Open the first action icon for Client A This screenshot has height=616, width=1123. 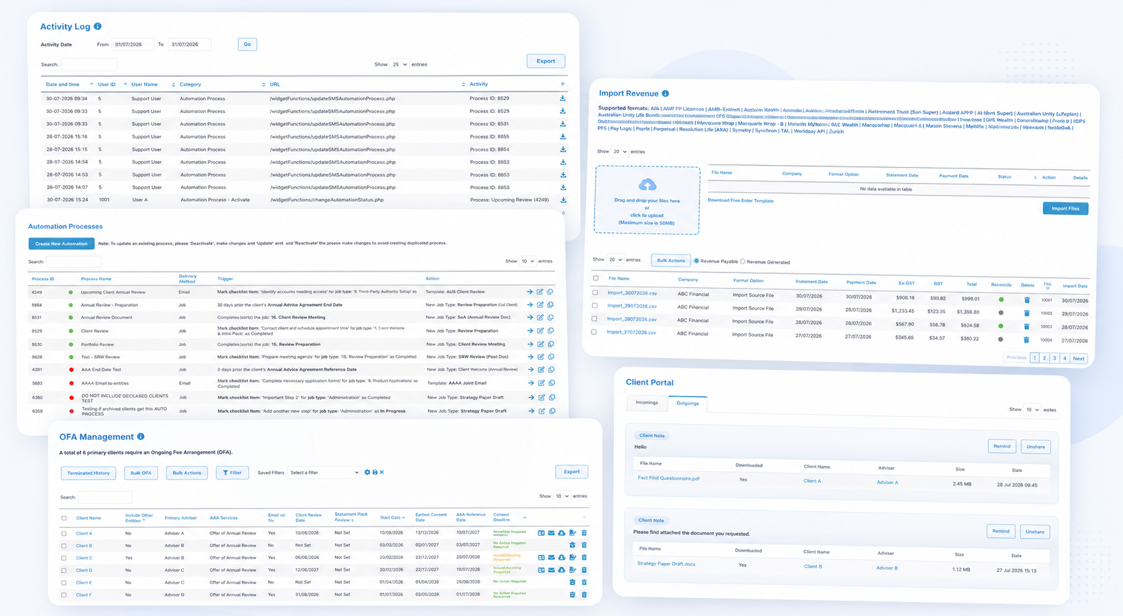[541, 533]
